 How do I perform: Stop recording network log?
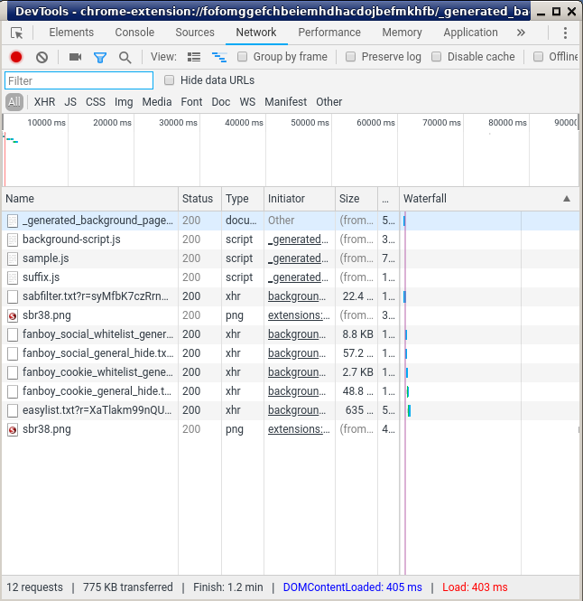16,57
